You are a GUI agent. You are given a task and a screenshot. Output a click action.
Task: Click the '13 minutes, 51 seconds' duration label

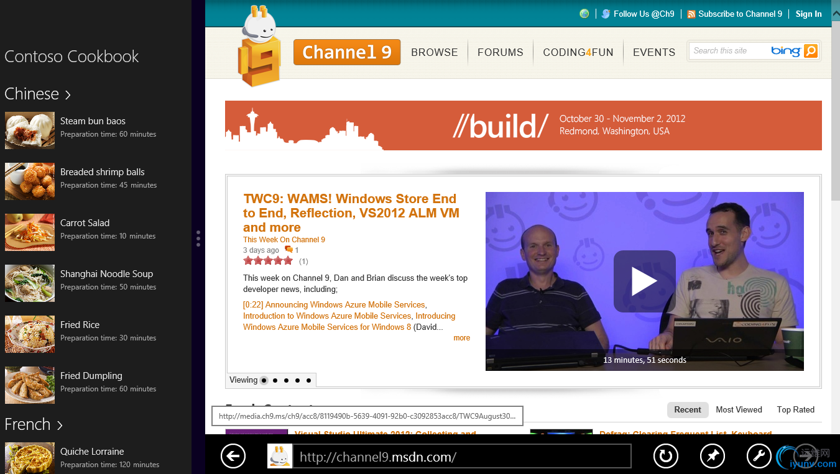pos(645,360)
